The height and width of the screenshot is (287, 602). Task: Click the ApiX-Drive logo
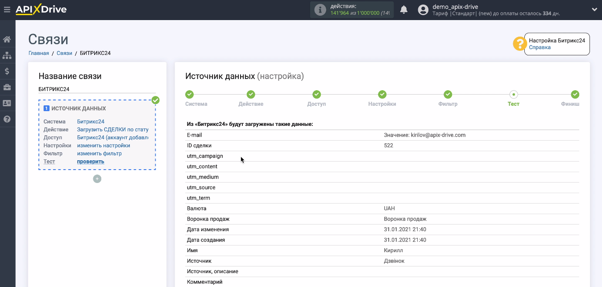tap(41, 9)
